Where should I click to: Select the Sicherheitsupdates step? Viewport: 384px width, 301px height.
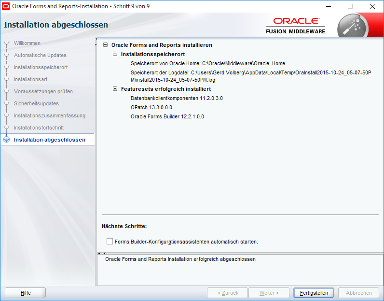(x=36, y=103)
